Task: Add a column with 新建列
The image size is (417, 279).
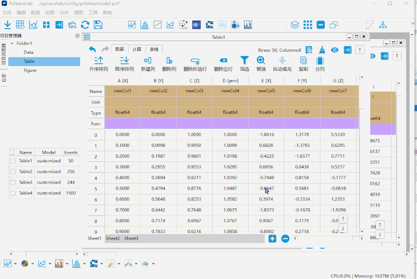Action: click(x=148, y=64)
